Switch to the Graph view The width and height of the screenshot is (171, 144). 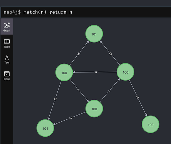click(x=7, y=26)
